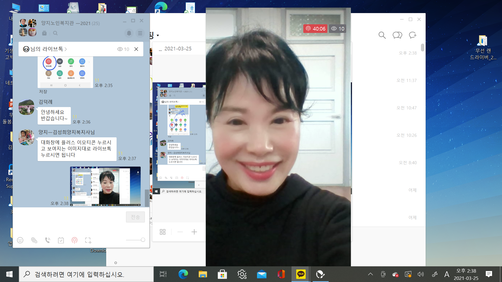Open the shared screenshot thumbnail
The height and width of the screenshot is (282, 502).
[105, 186]
